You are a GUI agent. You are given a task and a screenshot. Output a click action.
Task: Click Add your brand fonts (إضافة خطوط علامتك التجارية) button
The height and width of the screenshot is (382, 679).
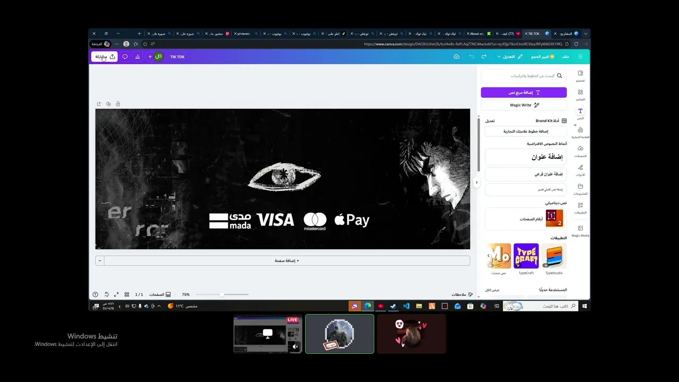point(526,131)
